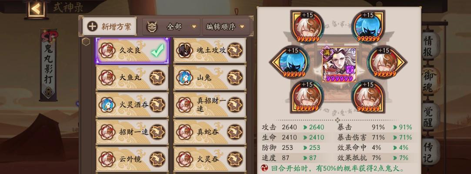
Task: Click the plus icon in 新增方案
Action: [92, 27]
